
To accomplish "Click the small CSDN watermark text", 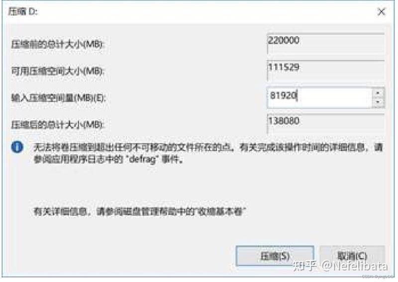I will coord(379,276).
